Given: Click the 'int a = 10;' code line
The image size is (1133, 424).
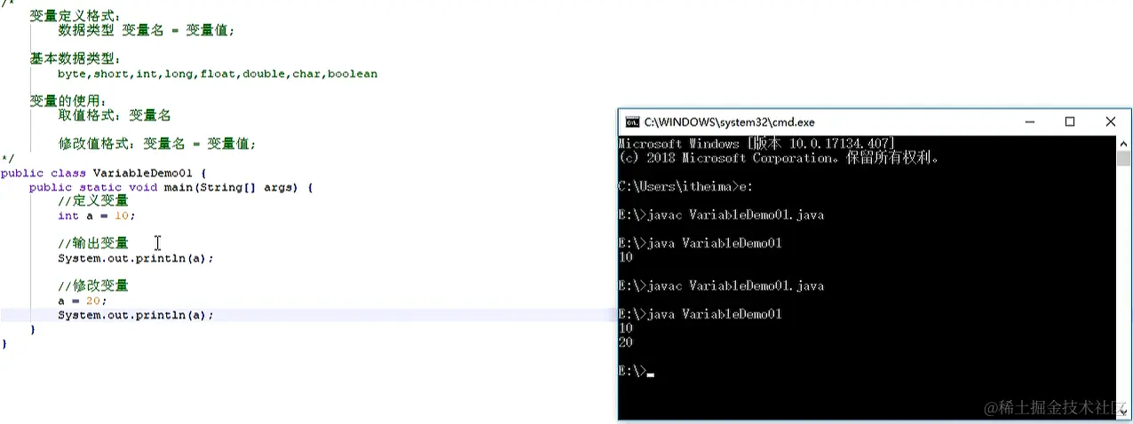Looking at the screenshot, I should (97, 216).
